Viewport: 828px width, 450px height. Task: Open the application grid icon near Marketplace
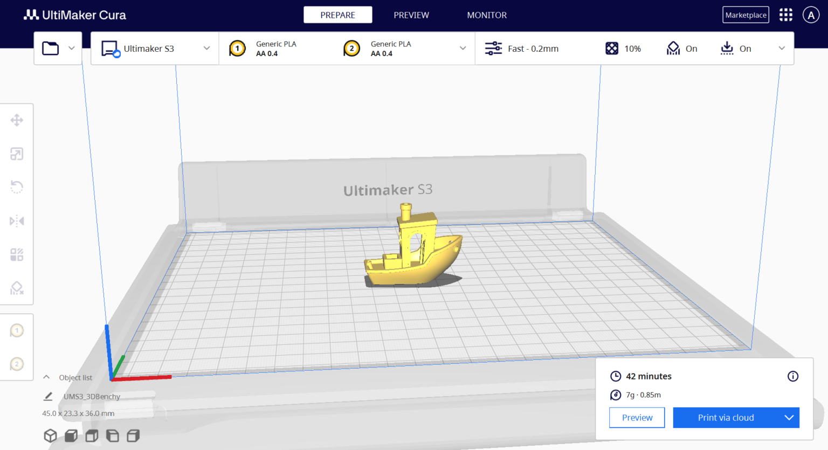[786, 15]
